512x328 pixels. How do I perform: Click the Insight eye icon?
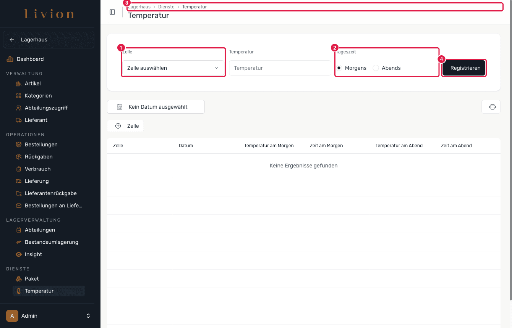(19, 254)
